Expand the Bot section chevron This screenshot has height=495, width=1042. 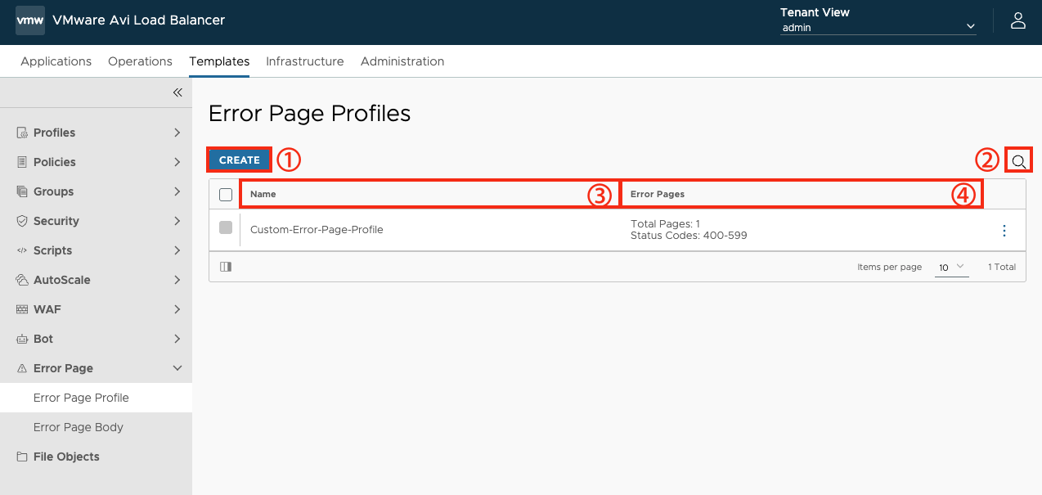(177, 339)
